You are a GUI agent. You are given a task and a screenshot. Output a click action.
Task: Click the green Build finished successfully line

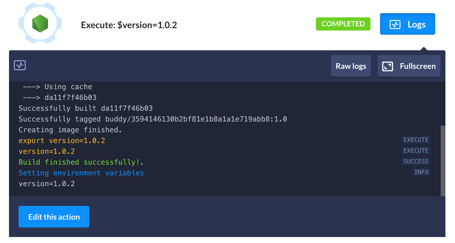[81, 162]
